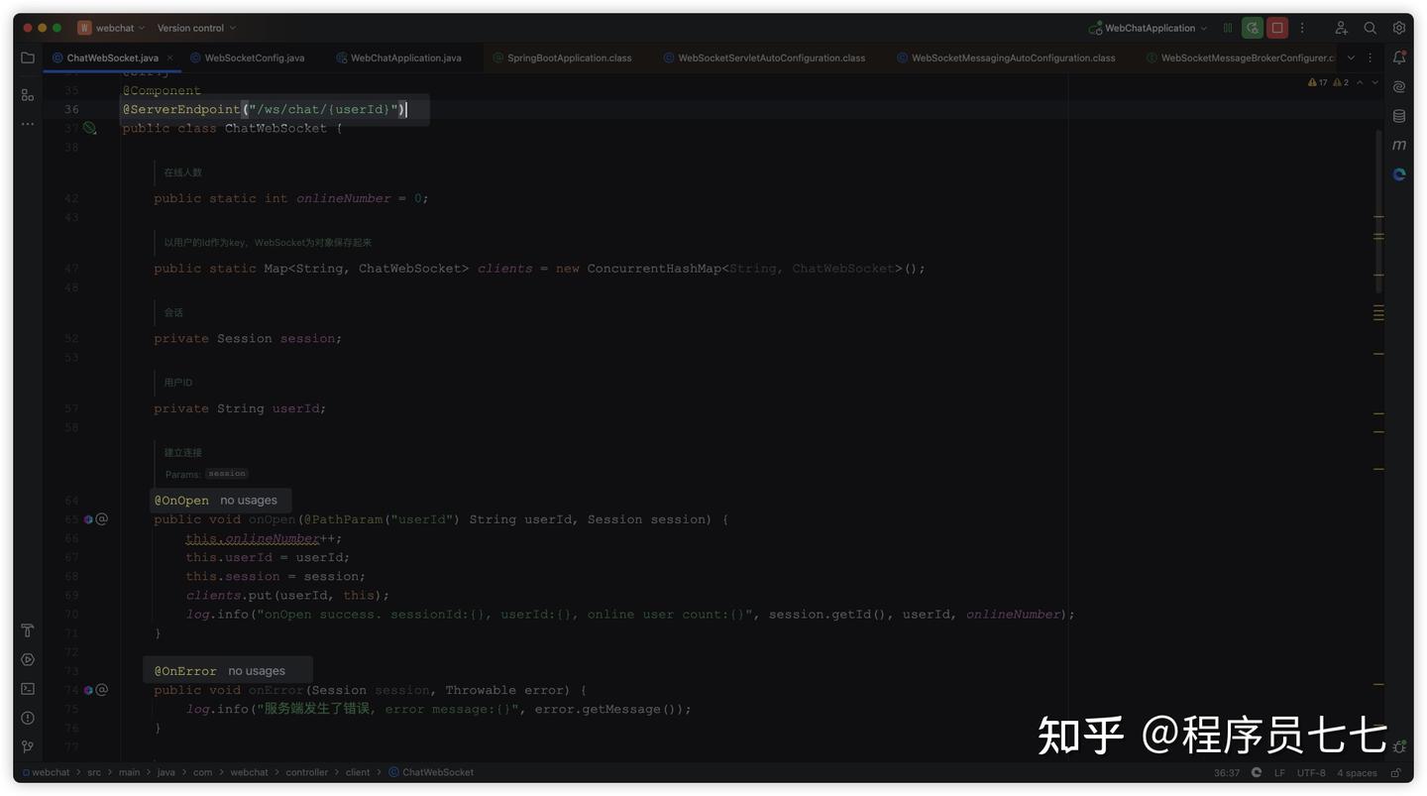
Task: Open Search Everywhere with the magnifier icon
Action: [x=1371, y=27]
